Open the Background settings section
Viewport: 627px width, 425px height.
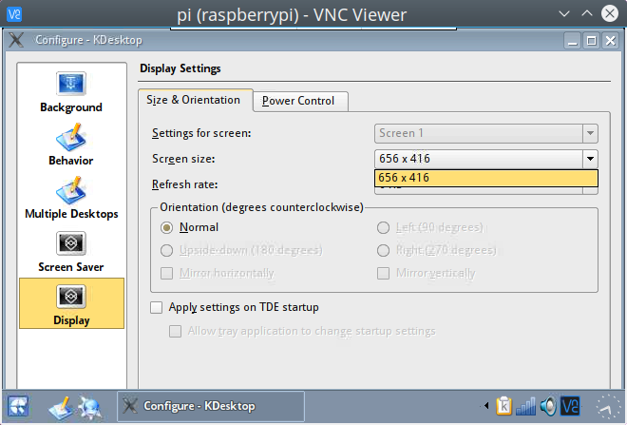[71, 92]
